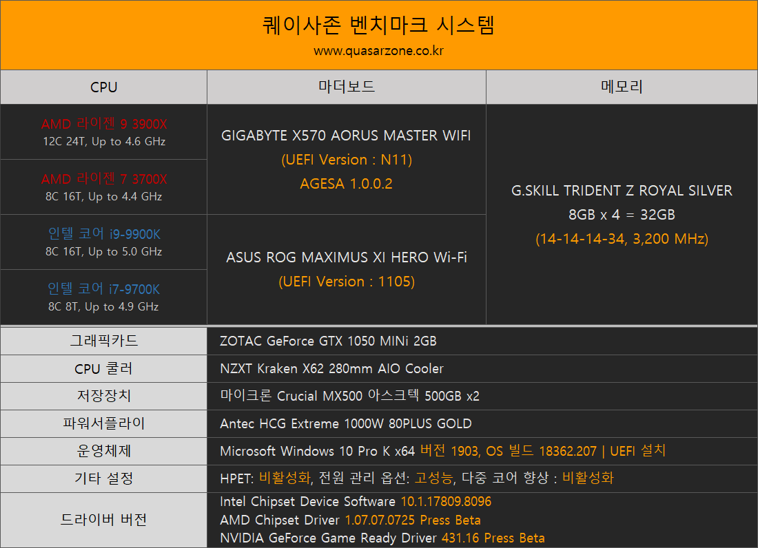Viewport: 758px width, 548px height.
Task: Click the 8C 8T, Up to 4.9 GHz spec
Action: 104,306
